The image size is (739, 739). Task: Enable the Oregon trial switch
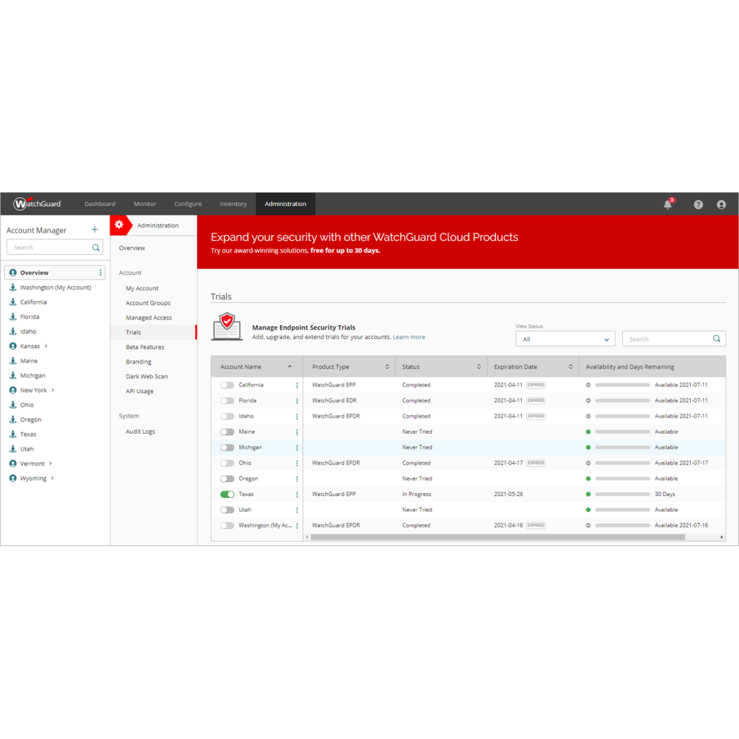227,478
